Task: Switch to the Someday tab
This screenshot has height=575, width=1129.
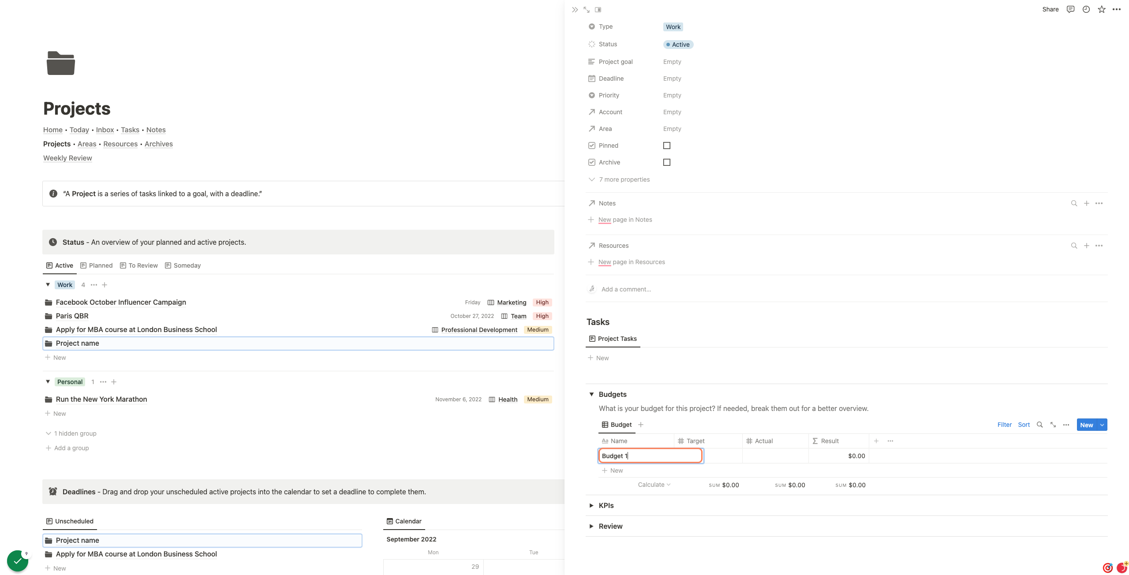Action: [x=183, y=265]
